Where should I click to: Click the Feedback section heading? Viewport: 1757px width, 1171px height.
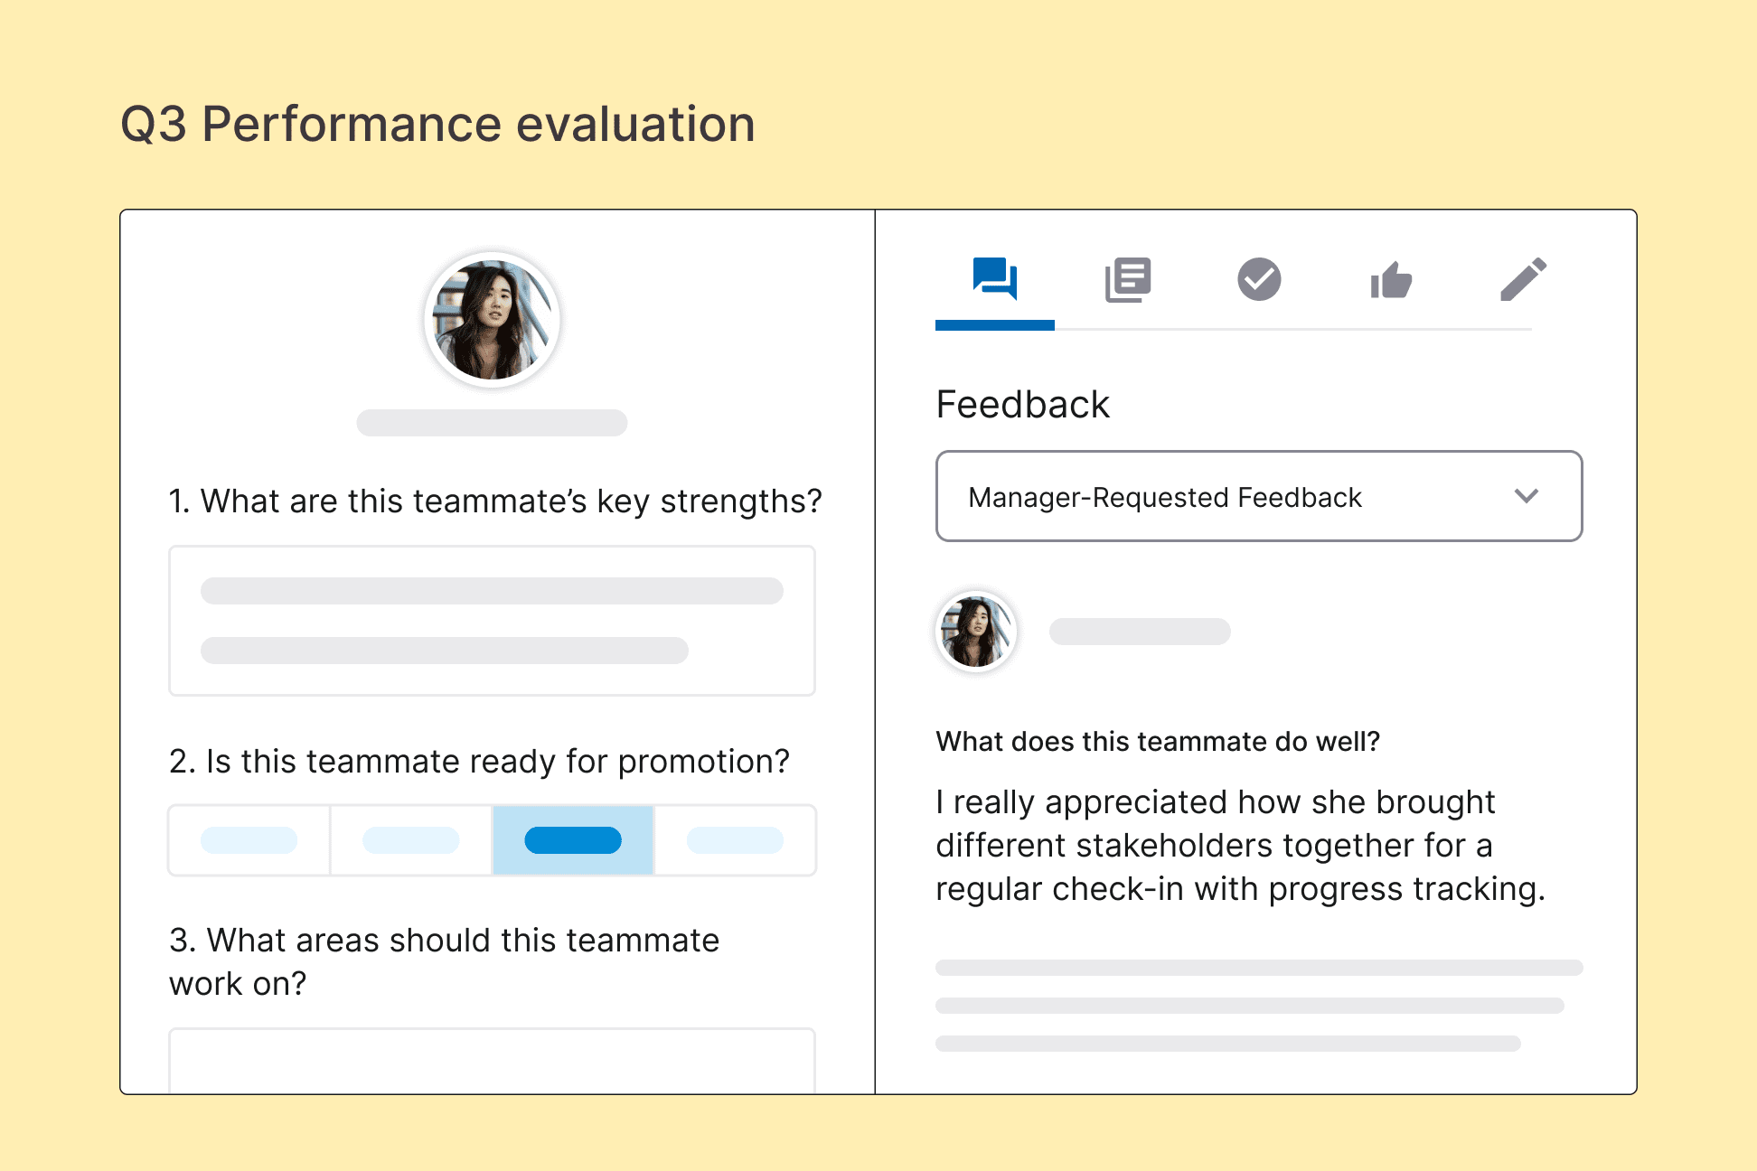coord(1022,404)
